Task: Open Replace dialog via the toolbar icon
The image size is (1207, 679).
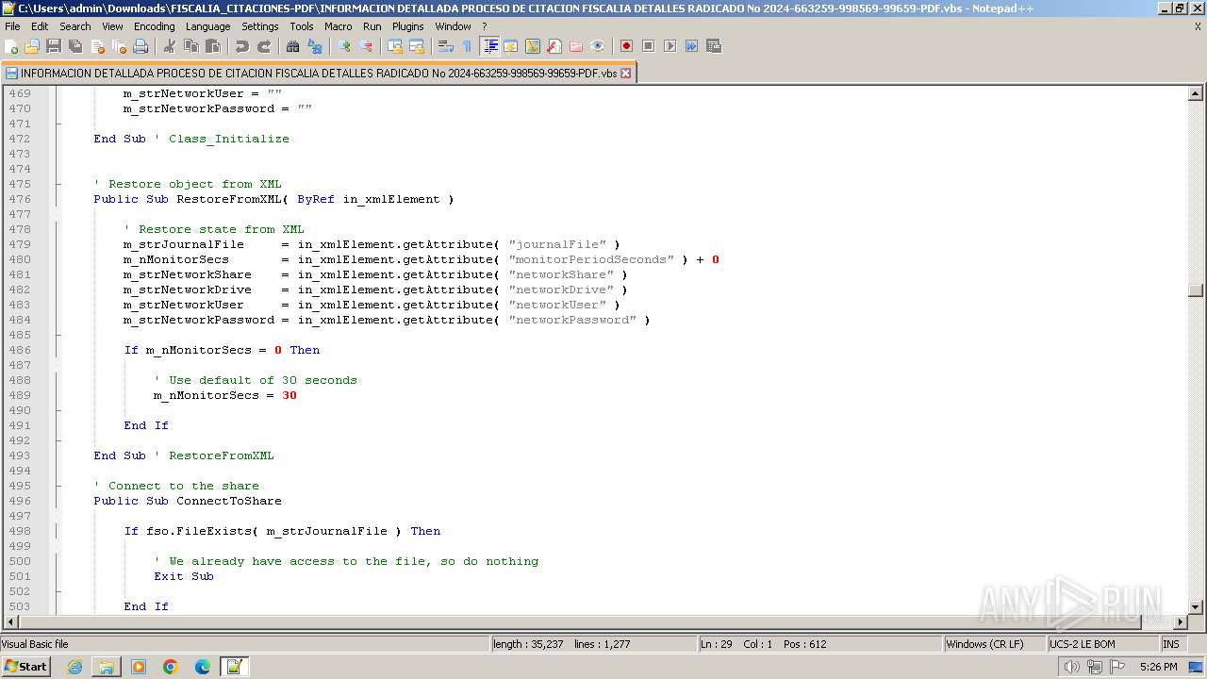Action: [x=315, y=46]
